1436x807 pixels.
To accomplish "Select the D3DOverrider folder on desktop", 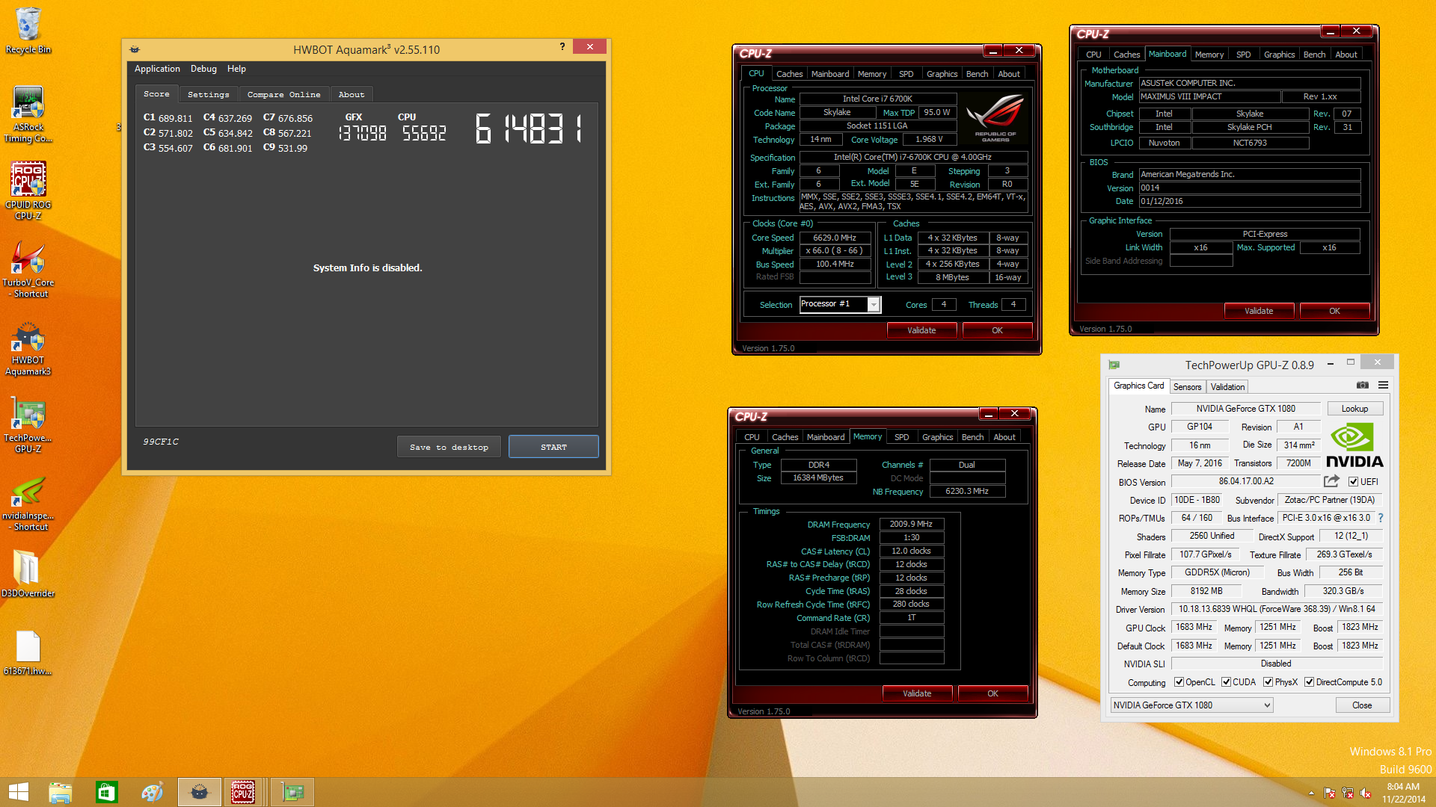I will [28, 574].
